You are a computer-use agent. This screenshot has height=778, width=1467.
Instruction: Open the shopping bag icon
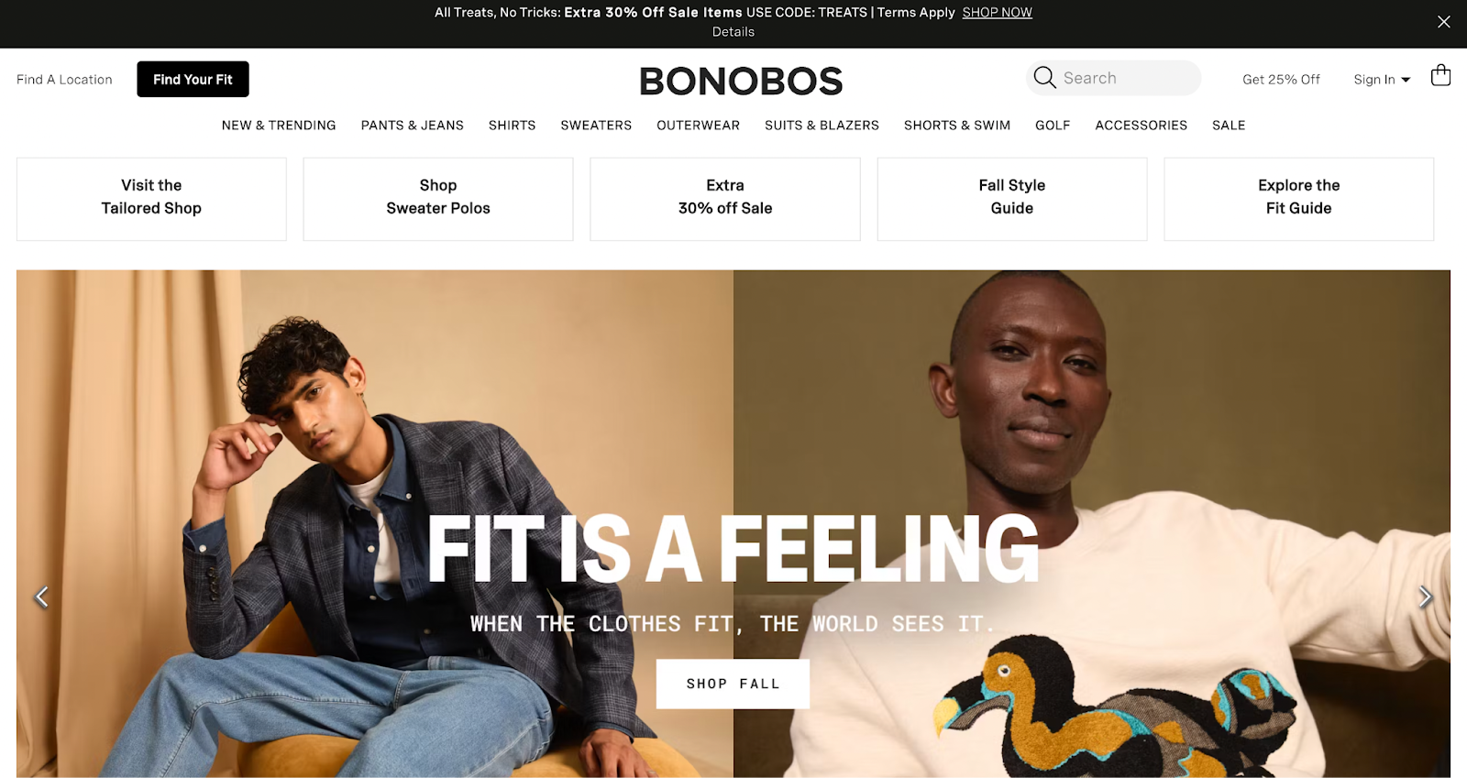(x=1440, y=75)
